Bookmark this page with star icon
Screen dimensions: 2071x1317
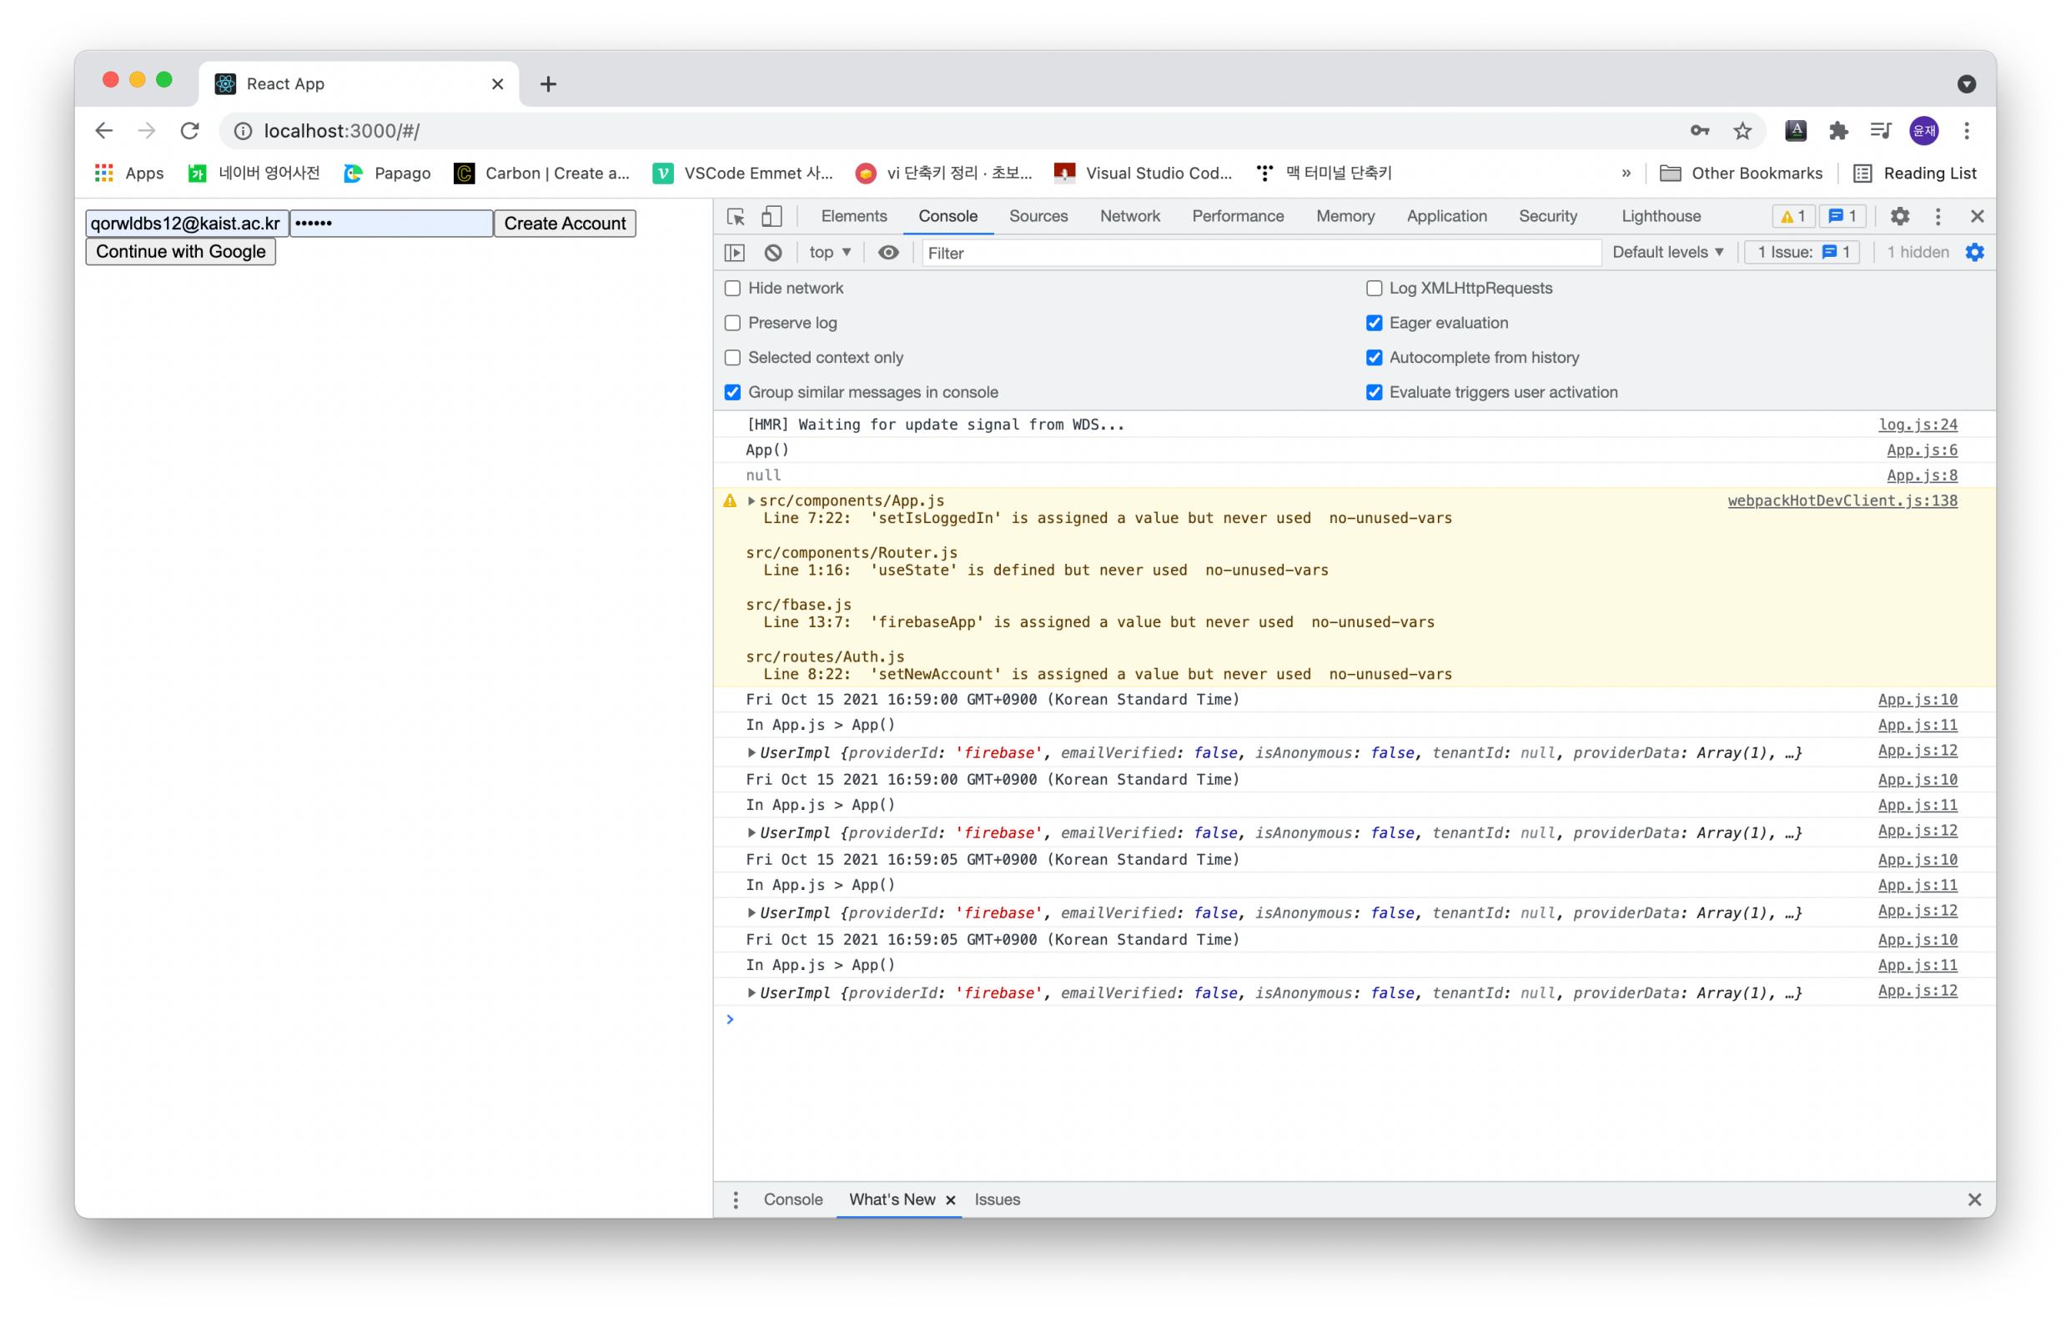tap(1742, 131)
